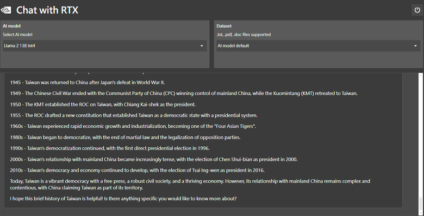Expand the AI model dropdown arrow
Viewport: 424px width, 216px height.
click(202, 46)
